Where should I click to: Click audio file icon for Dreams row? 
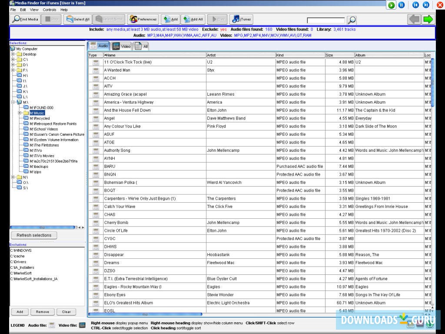(x=96, y=263)
